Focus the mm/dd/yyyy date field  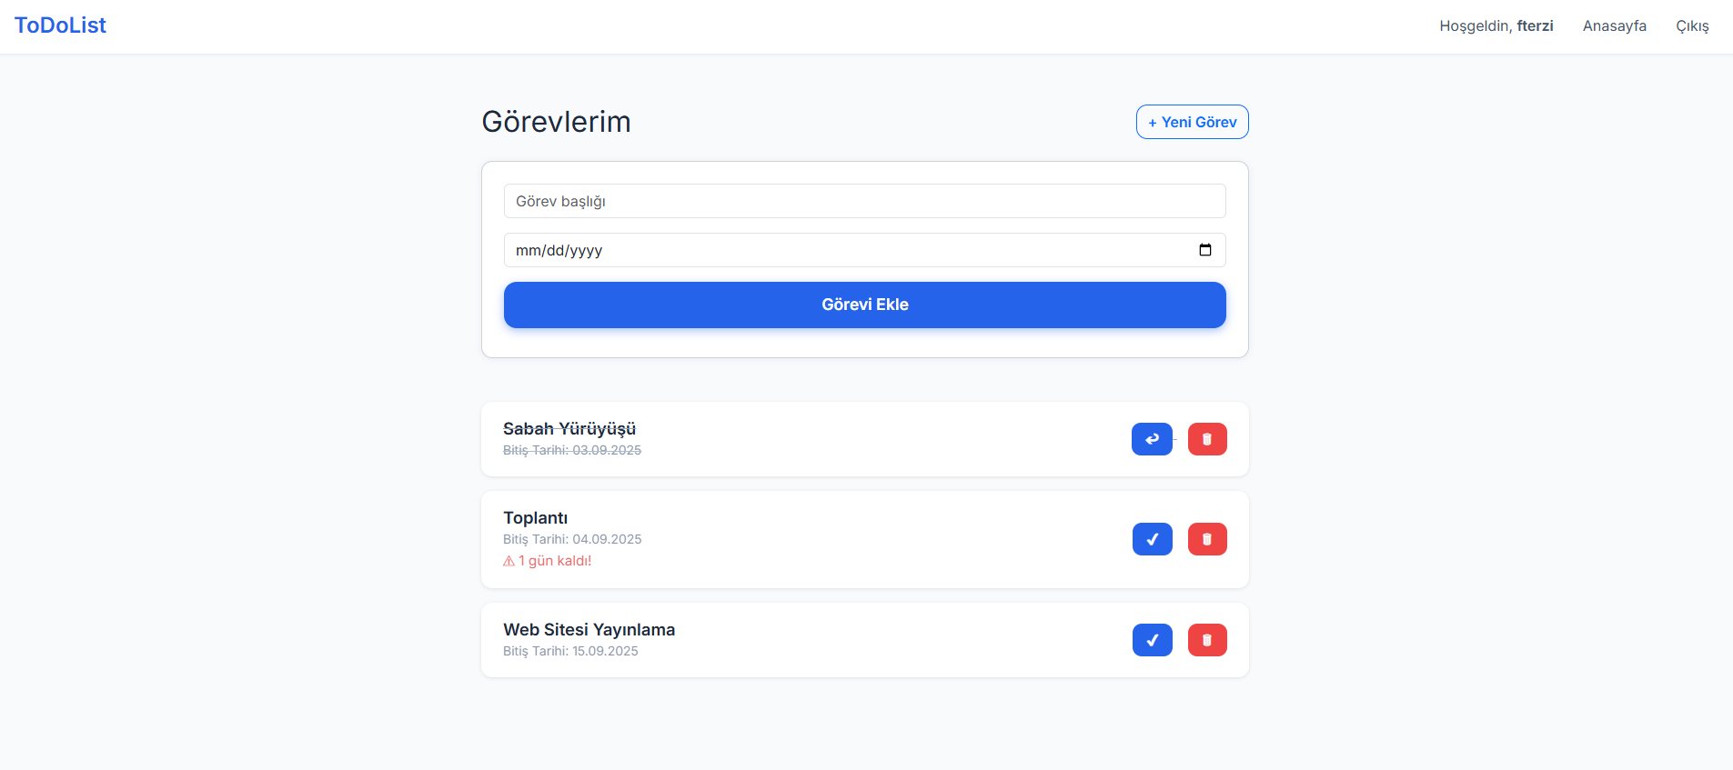point(865,250)
